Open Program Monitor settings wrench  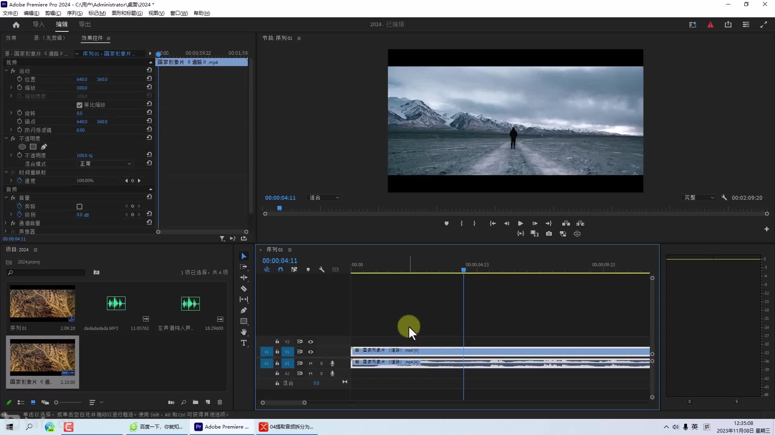(724, 198)
